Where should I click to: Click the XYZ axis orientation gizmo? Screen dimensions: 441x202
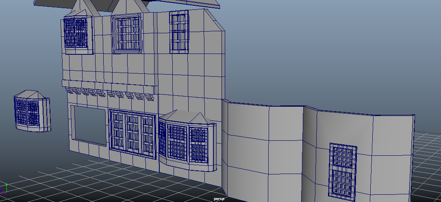coord(4,189)
